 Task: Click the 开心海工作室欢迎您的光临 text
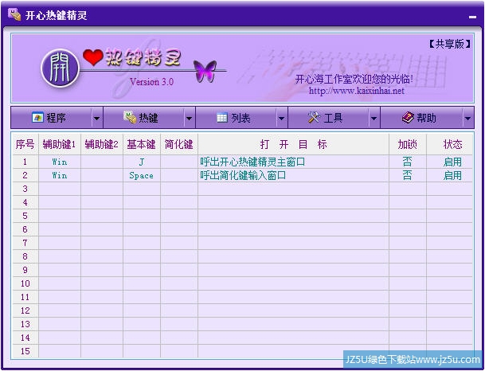pos(354,79)
